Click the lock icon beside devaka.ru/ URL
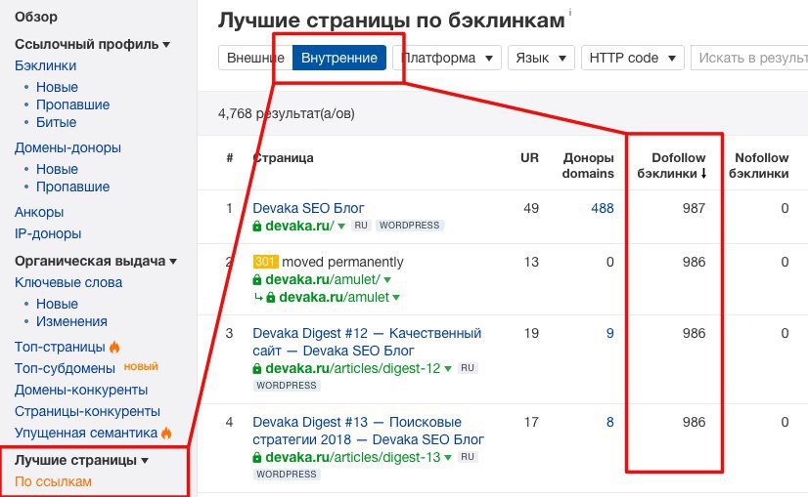This screenshot has height=497, width=808. pos(257,226)
